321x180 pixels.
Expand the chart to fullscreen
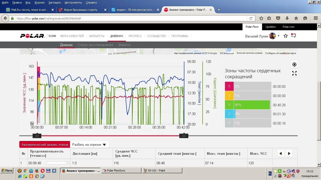click(294, 73)
